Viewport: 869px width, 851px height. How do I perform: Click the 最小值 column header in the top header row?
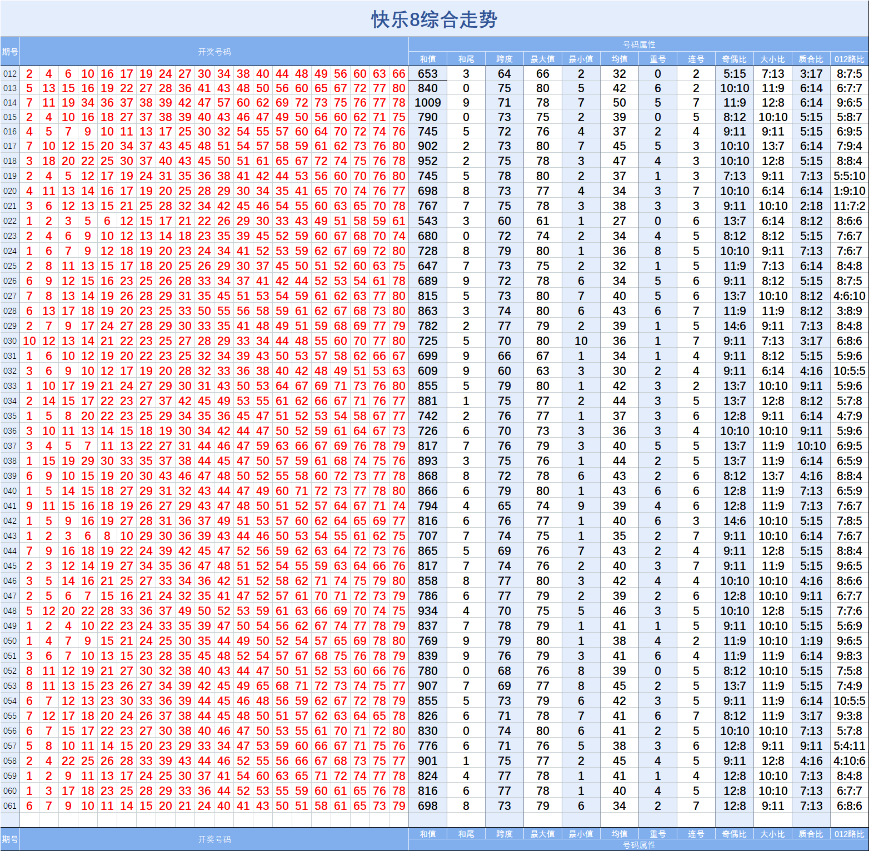pos(581,59)
